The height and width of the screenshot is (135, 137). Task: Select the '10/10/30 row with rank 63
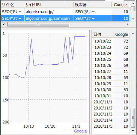point(111,90)
